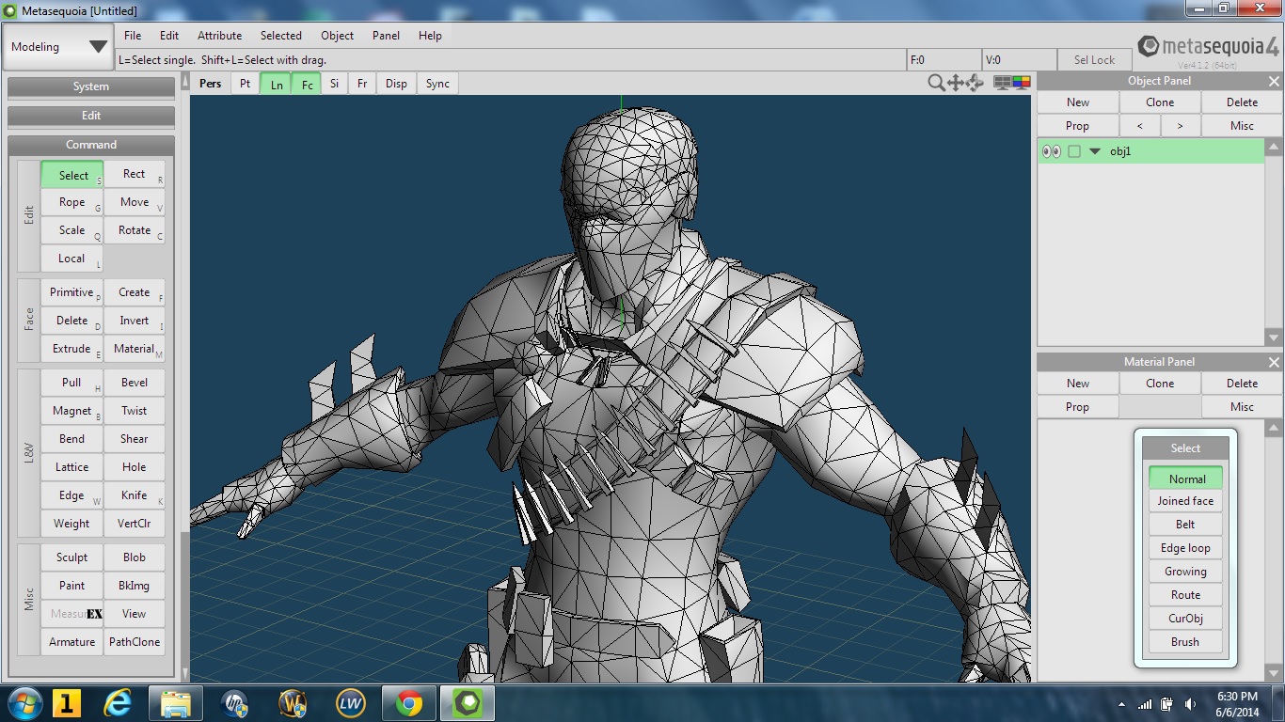Screen dimensions: 1285x722
Task: Choose the Extrude command
Action: (x=71, y=349)
